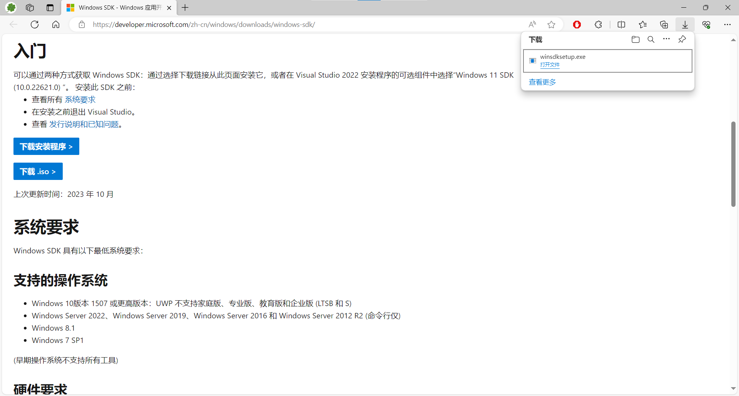Click the 早期操作系统不支持所有工具 note
The width and height of the screenshot is (739, 396).
(66, 360)
